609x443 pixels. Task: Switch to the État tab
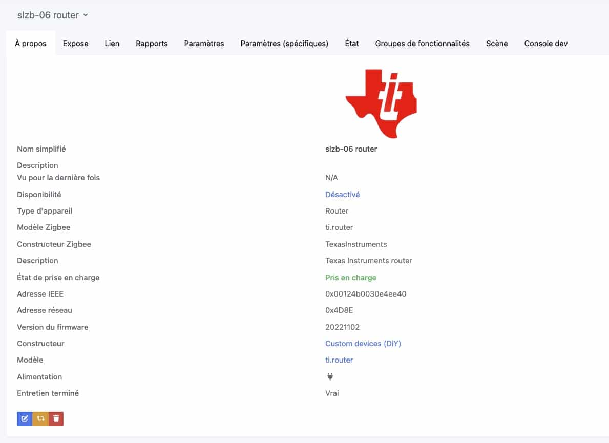pyautogui.click(x=352, y=44)
